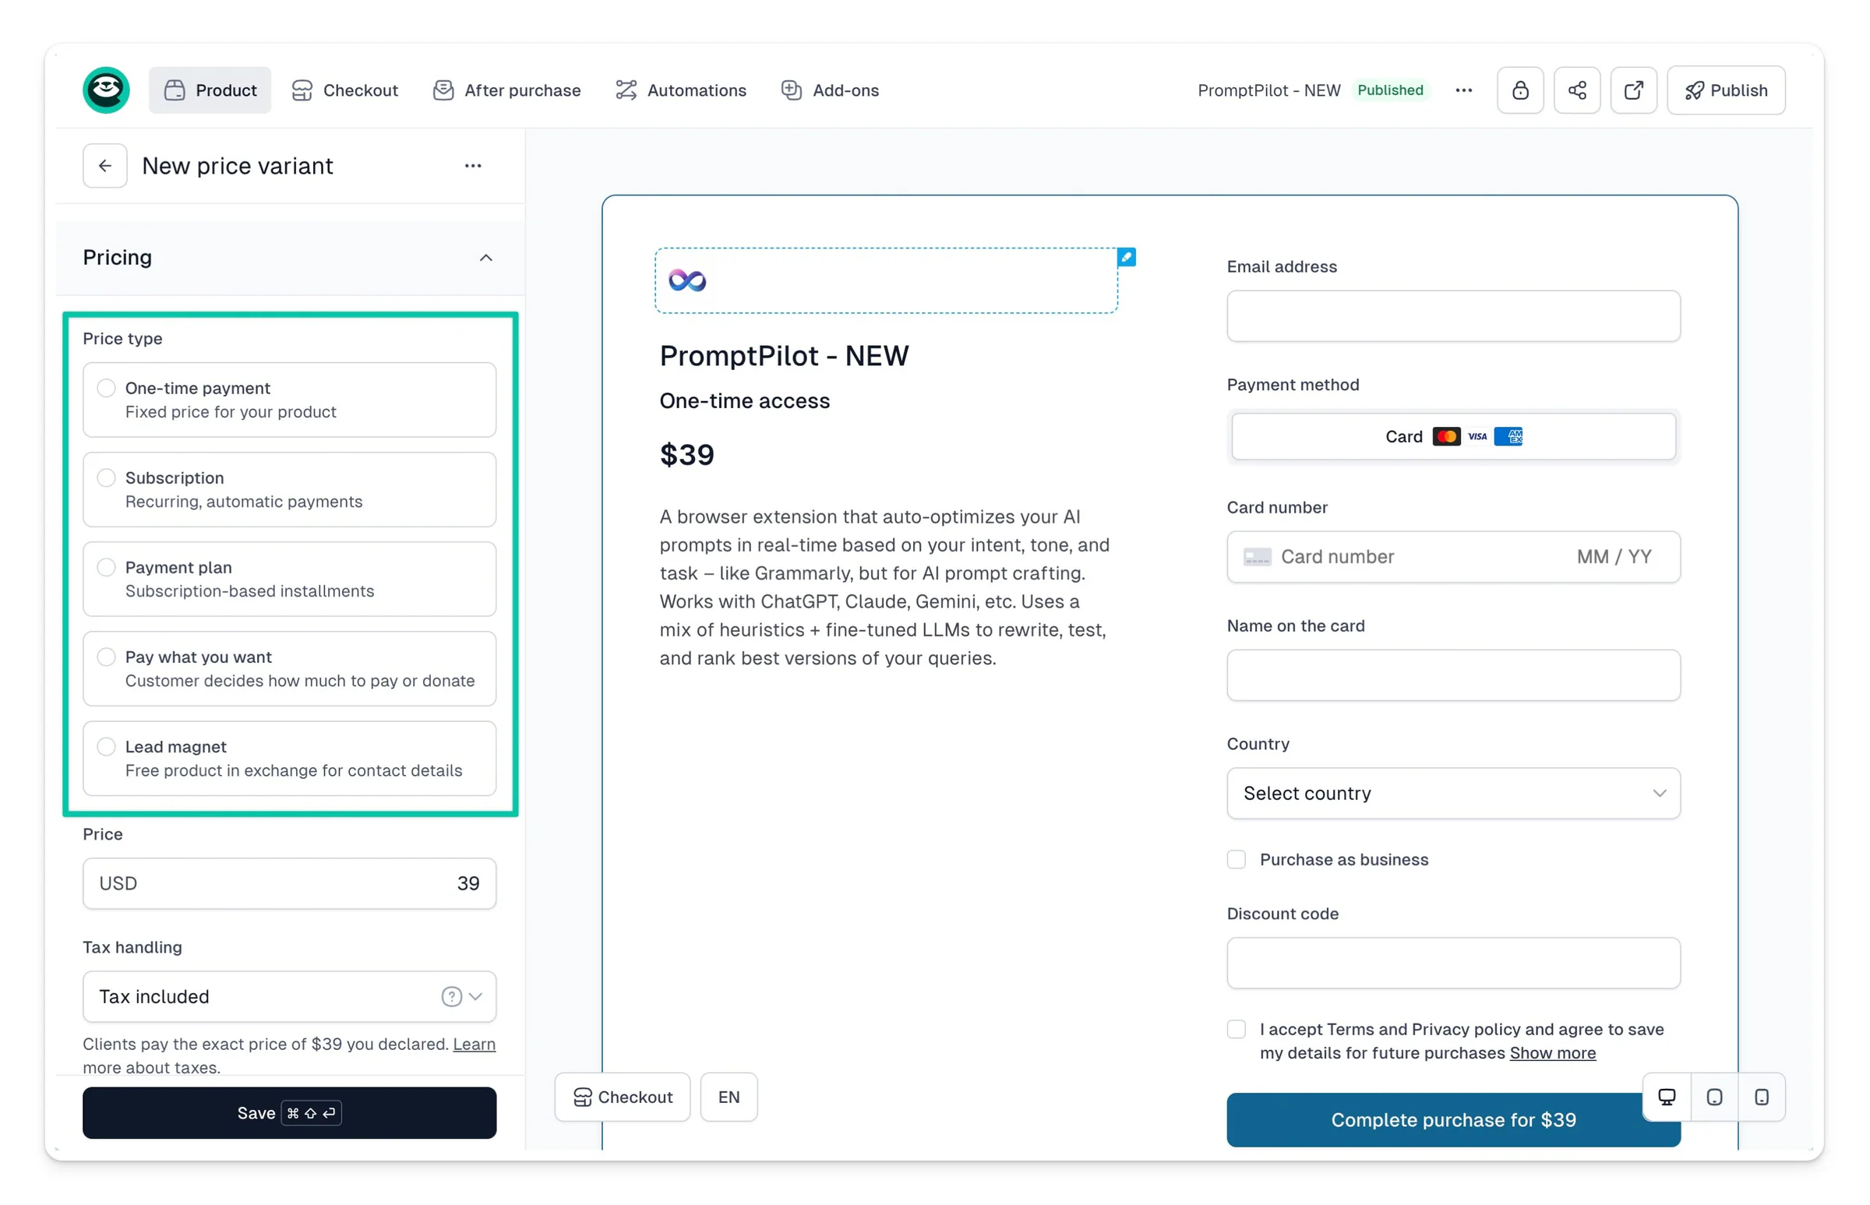1870x1205 pixels.
Task: Click the Discount code field
Action: (1453, 963)
